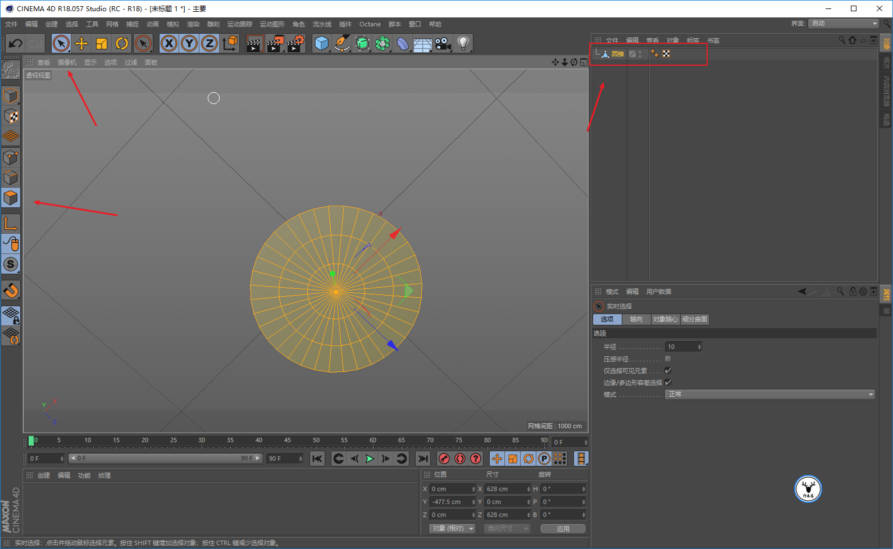Click the floor environment object icon

(422, 43)
